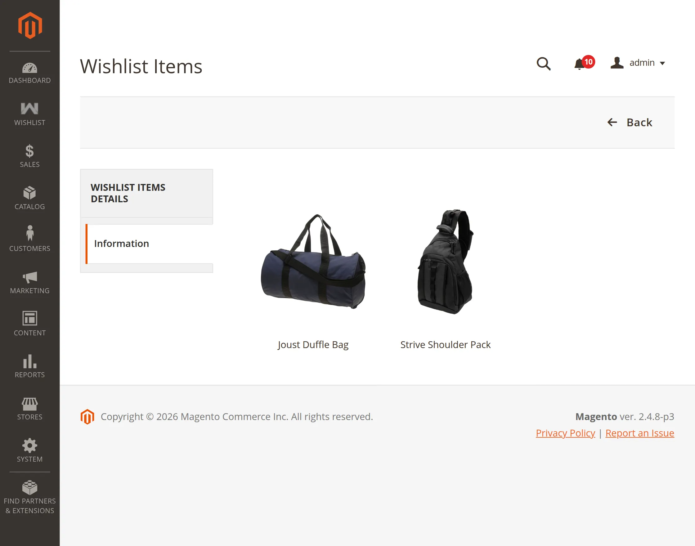Open the Privacy Policy link
Viewport: 695px width, 546px height.
coord(565,433)
